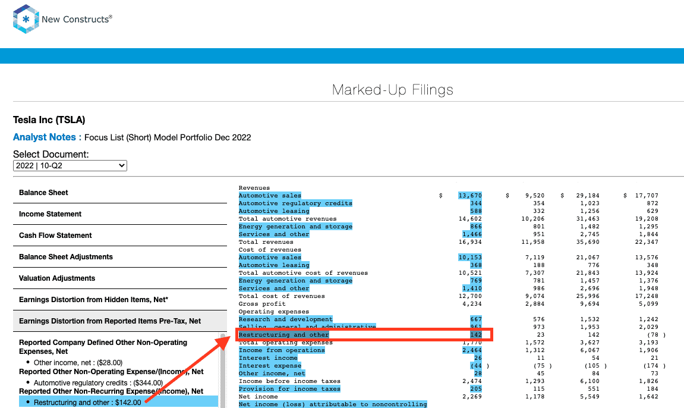This screenshot has height=408, width=684.
Task: Click 'Energy generation and storage' under Cost of revenues
Action: pyautogui.click(x=295, y=281)
